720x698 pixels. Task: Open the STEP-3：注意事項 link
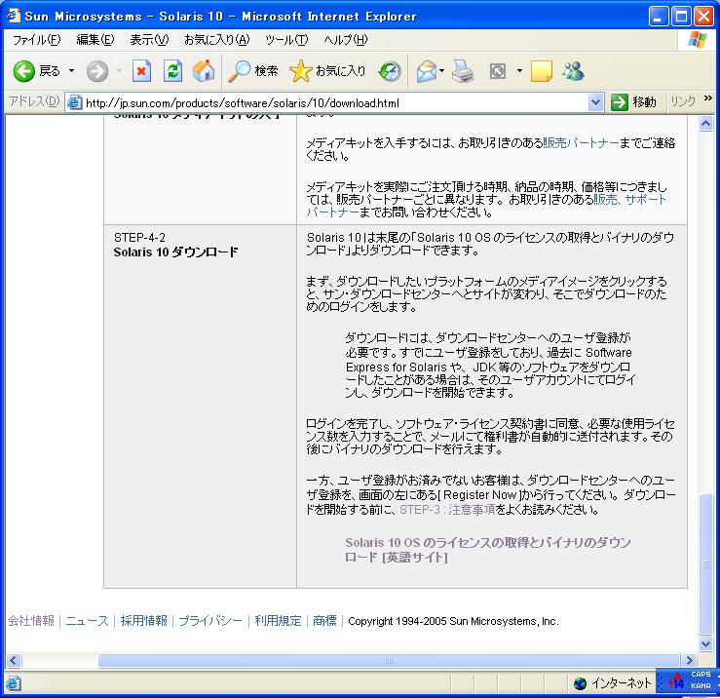coord(447,510)
